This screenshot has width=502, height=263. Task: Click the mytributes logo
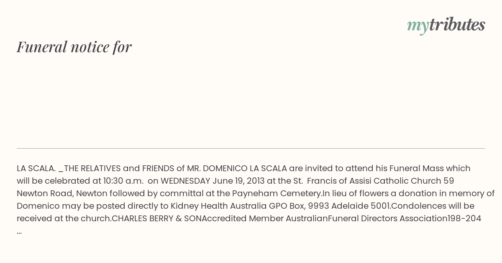(446, 25)
